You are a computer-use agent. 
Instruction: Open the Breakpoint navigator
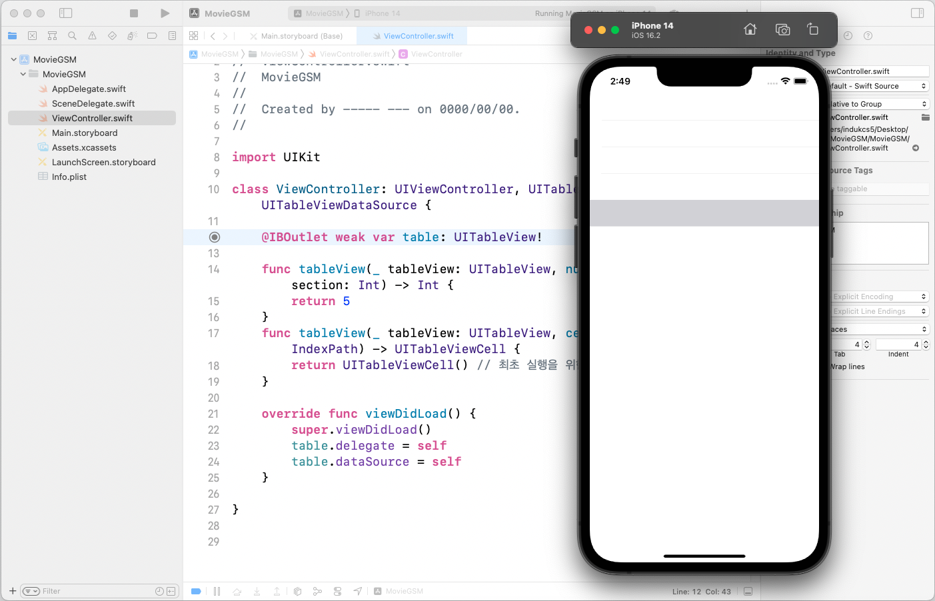click(152, 36)
